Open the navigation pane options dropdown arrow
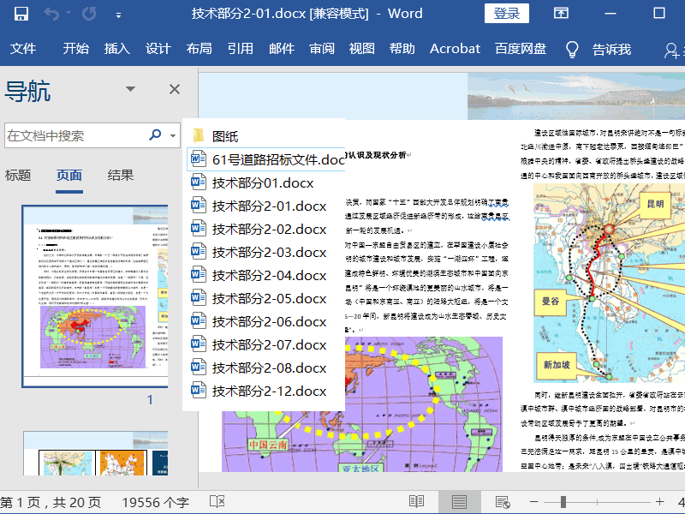Screen dimensions: 685x514 131,89
